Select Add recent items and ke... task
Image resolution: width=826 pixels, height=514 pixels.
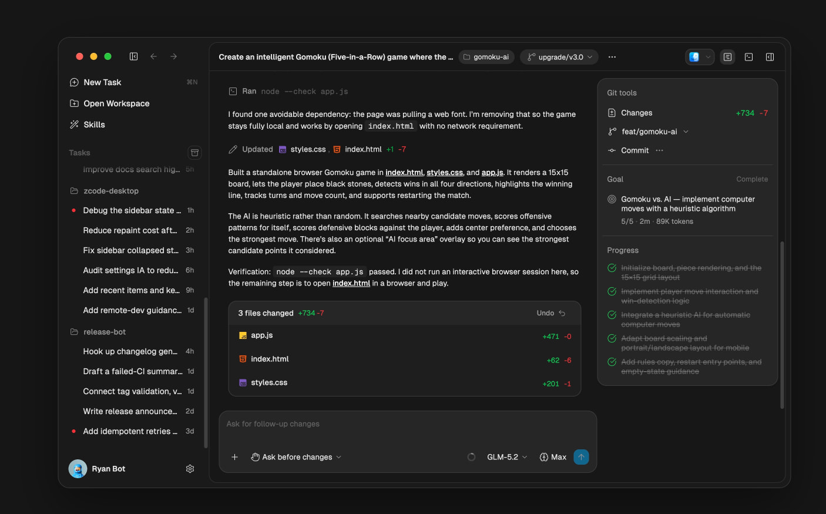pyautogui.click(x=133, y=290)
